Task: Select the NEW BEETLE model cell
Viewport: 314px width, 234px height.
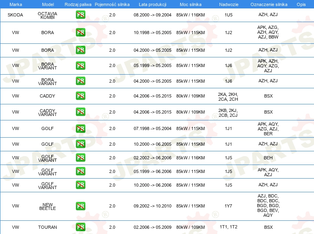Action: 47,207
